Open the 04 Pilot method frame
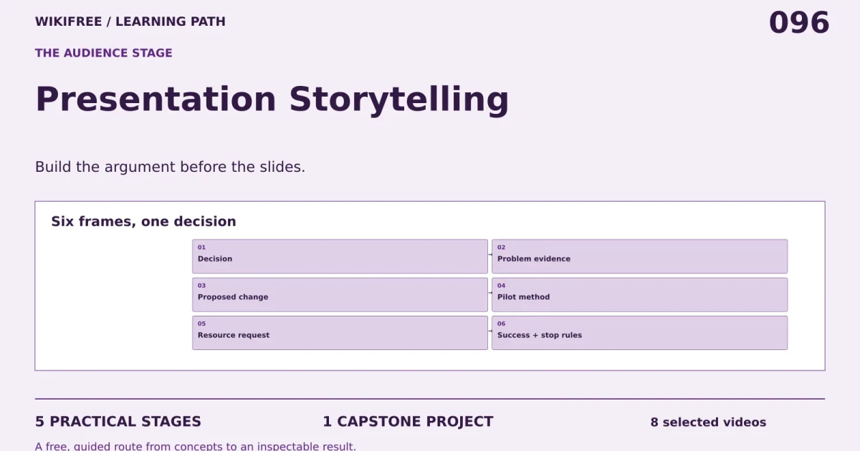 pyautogui.click(x=639, y=294)
